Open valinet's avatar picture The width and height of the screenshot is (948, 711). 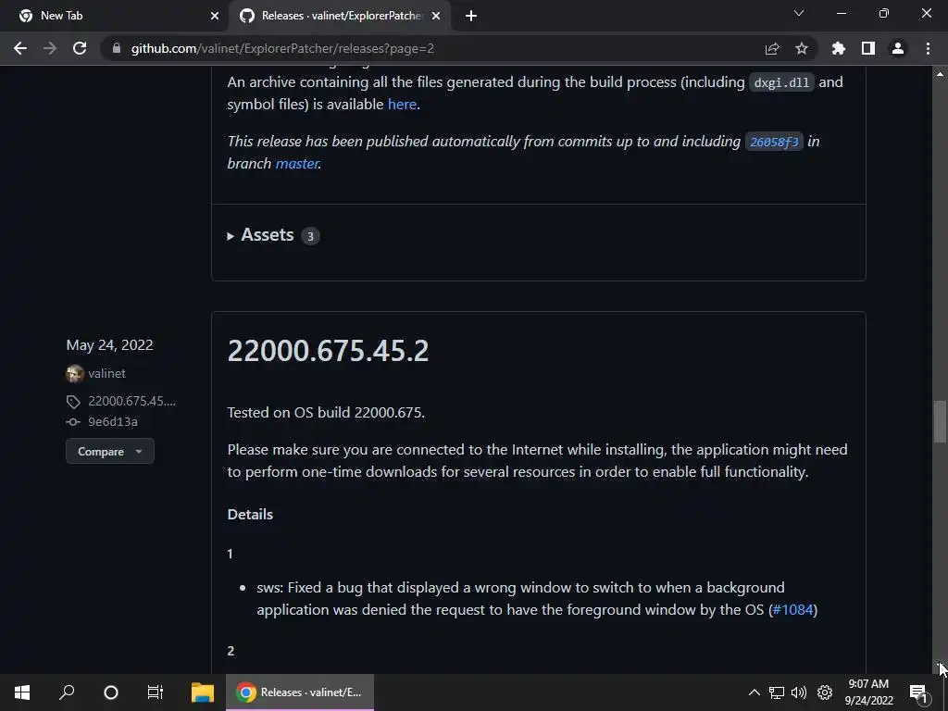pos(74,374)
